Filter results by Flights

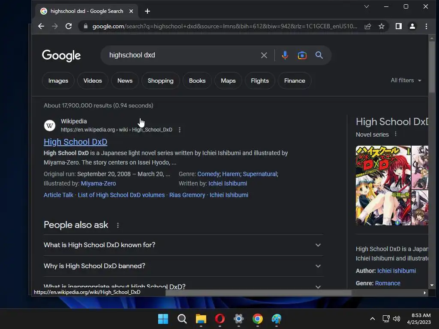(260, 81)
